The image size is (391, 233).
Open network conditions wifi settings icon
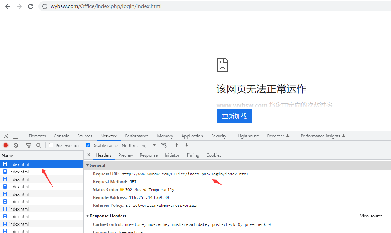pos(163,145)
